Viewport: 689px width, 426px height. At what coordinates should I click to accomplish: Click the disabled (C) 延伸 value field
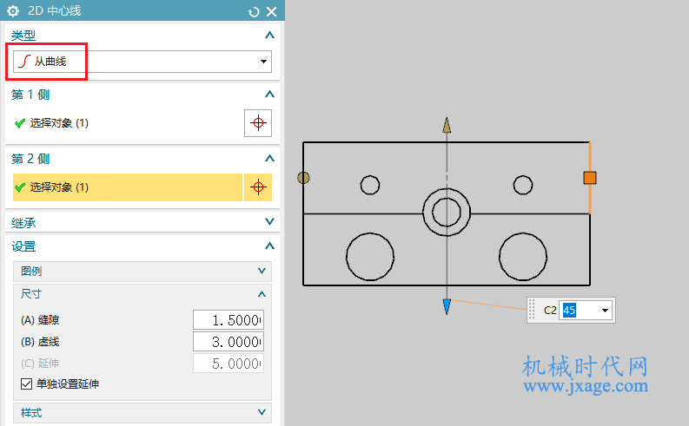coord(229,364)
